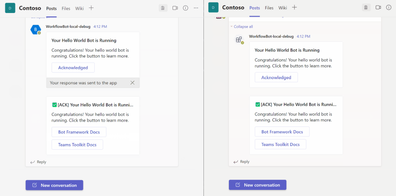Click the [ACK] card title in the right window

tap(296, 105)
